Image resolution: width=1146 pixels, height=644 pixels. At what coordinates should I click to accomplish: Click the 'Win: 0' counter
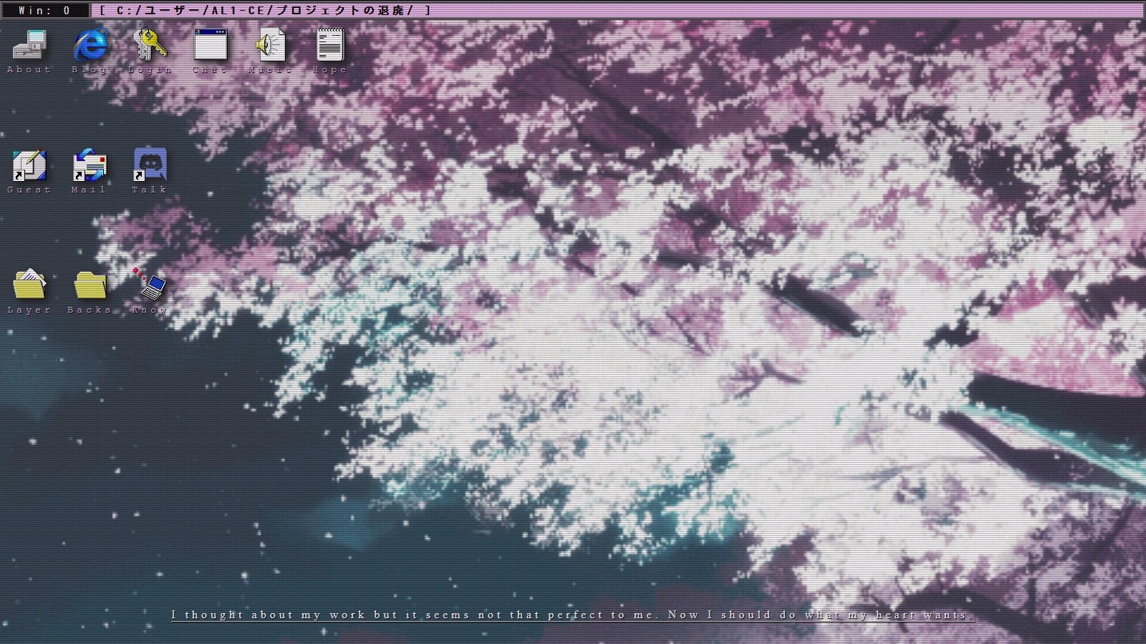pos(45,10)
